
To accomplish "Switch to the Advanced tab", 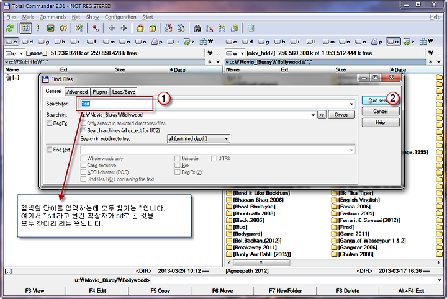I will pos(77,92).
